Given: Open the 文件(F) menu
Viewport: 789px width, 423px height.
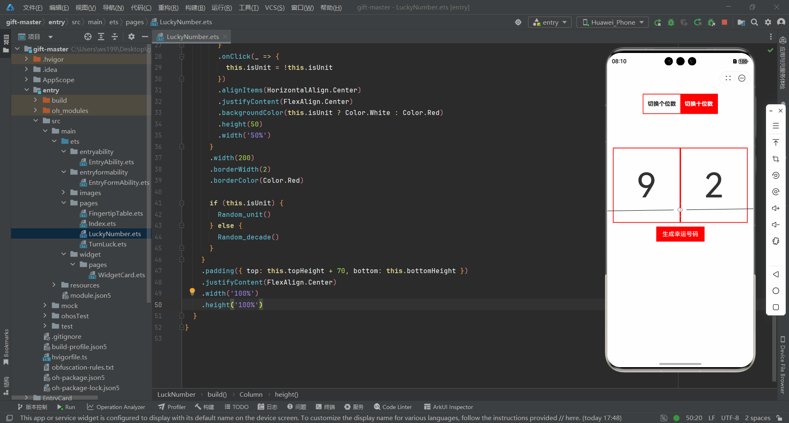Looking at the screenshot, I should click(x=32, y=7).
